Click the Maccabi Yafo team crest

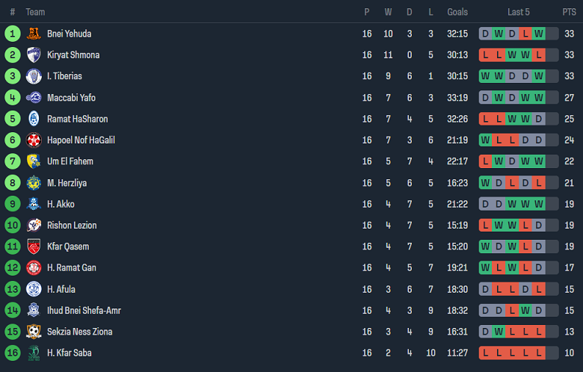click(34, 97)
